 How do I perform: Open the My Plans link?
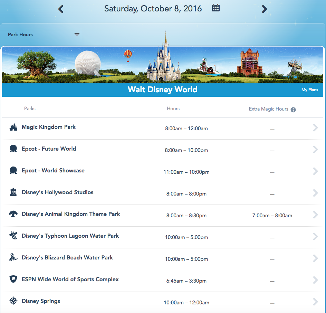pos(309,90)
